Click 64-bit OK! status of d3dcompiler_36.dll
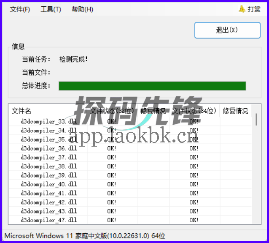This screenshot has height=243, width=269. (194, 148)
